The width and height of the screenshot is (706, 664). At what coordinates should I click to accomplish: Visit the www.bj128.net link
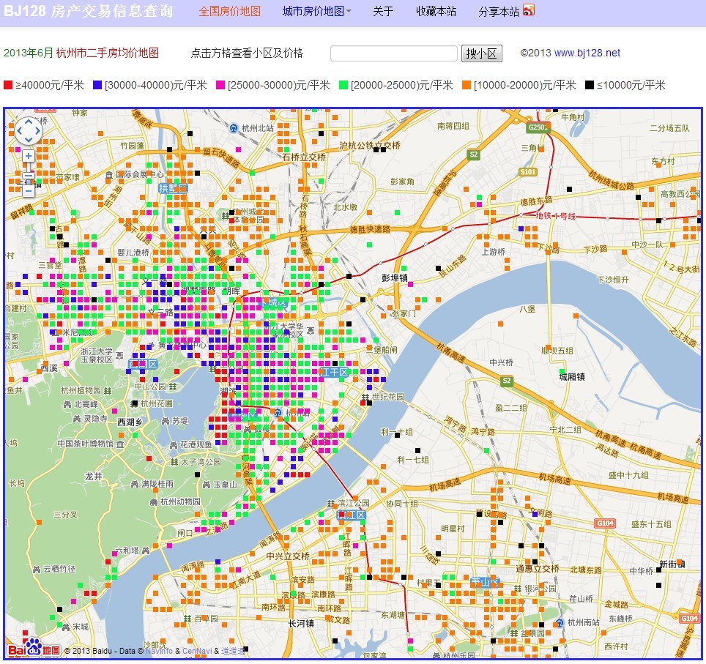point(587,53)
